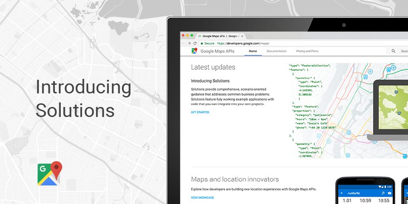Click the Google Maps pin logo in the site header

pyautogui.click(x=194, y=51)
